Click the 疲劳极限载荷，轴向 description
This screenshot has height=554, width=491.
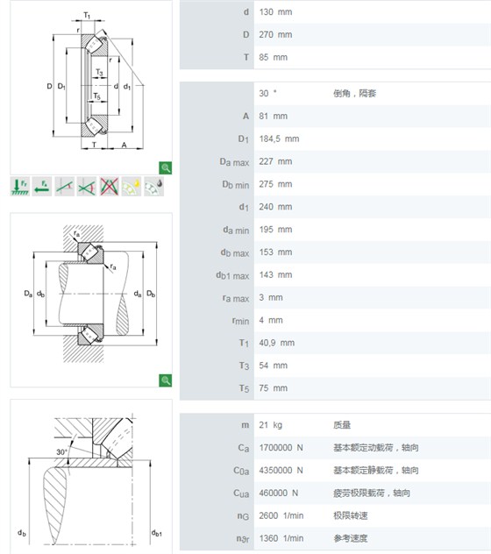pos(372,493)
